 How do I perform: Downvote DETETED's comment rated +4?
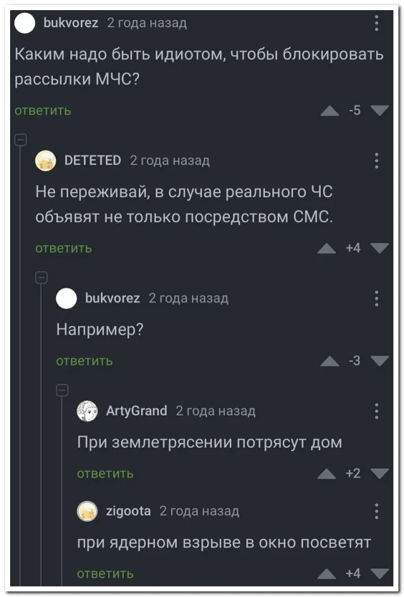click(x=379, y=249)
